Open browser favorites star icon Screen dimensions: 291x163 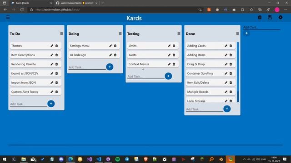[251, 10]
